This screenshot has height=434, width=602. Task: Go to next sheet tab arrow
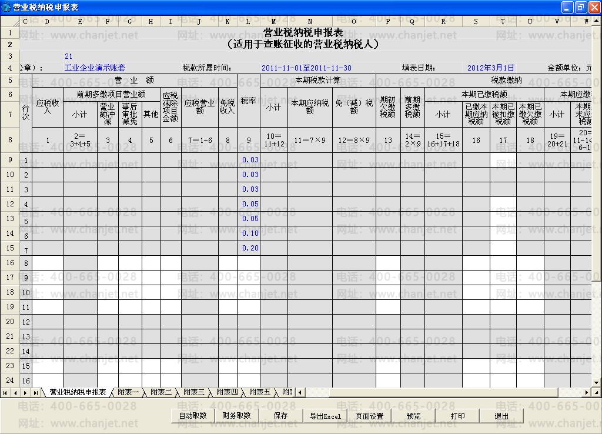[25, 392]
